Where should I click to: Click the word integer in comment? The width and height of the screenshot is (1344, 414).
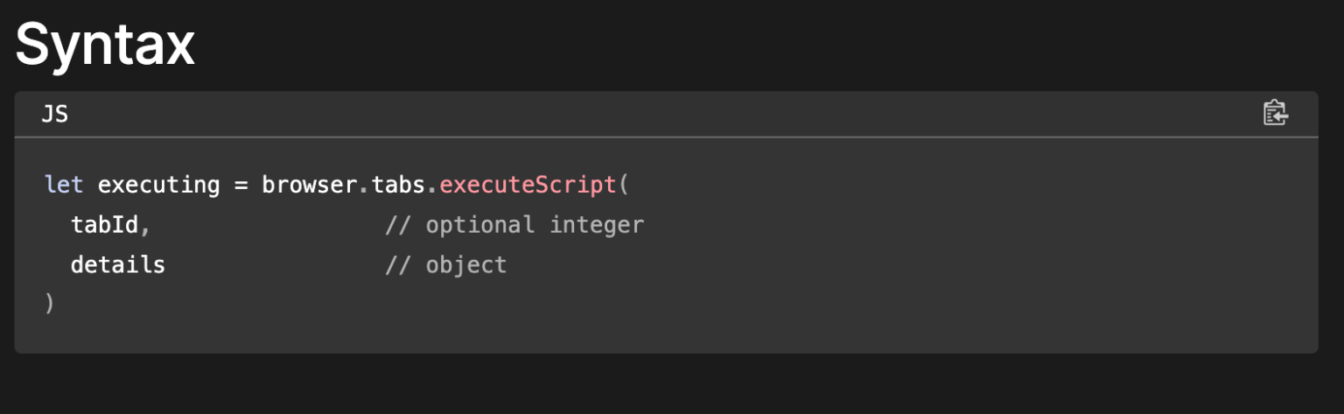pos(597,225)
